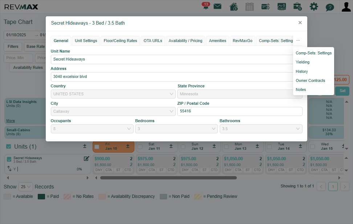Image resolution: width=353 pixels, height=224 pixels.
Task: Close the Secret Hideaways dialog
Action: (300, 22)
